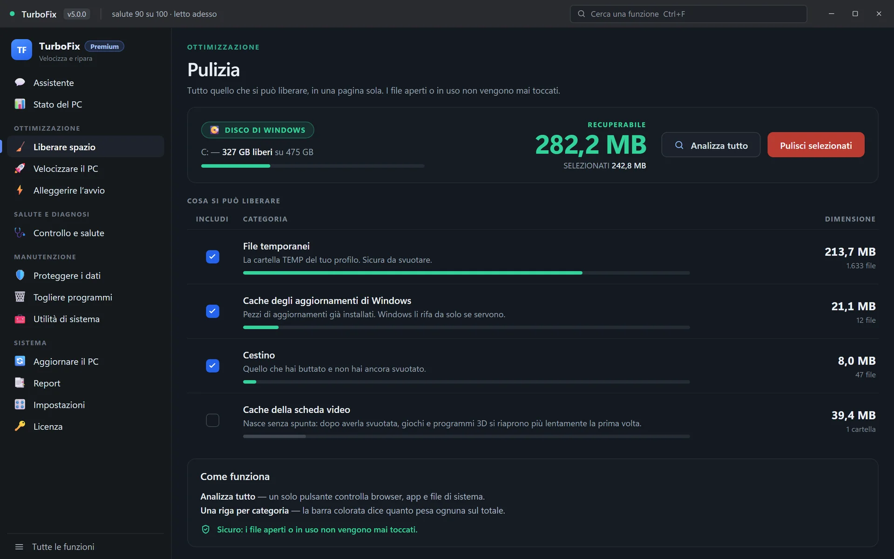Click the hamburger icon beside Tutte le funzioni

point(19,547)
